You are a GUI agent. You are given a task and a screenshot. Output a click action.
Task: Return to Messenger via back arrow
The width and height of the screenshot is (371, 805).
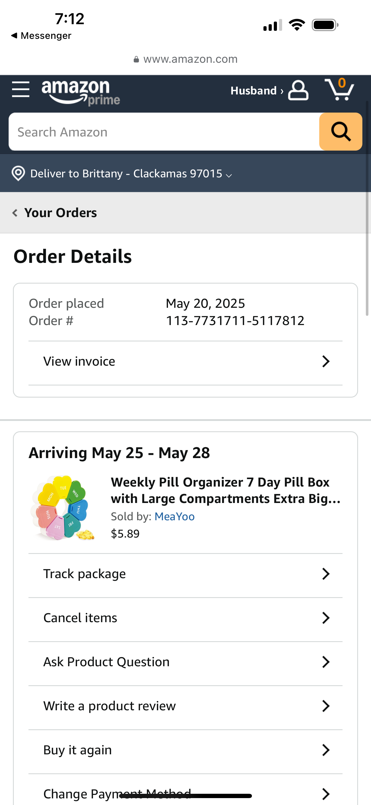click(x=14, y=36)
